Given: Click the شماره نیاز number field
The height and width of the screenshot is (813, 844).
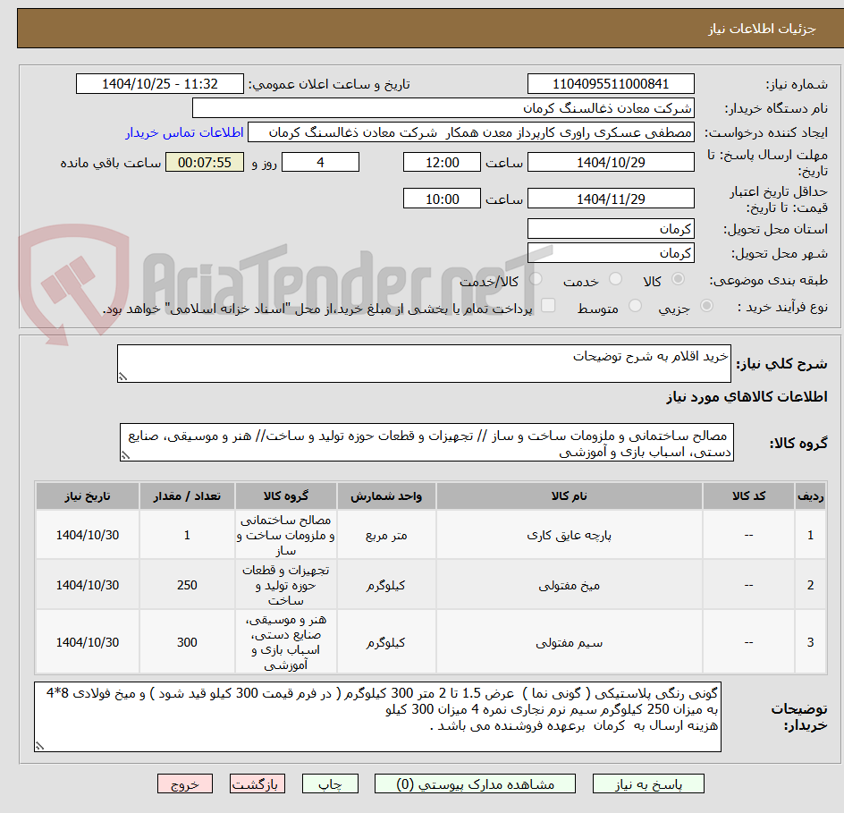Looking at the screenshot, I should click(611, 84).
